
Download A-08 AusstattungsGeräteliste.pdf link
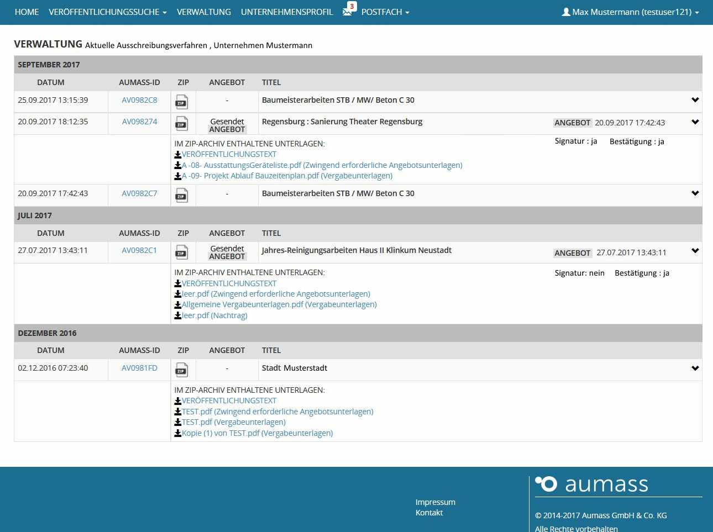pyautogui.click(x=322, y=165)
